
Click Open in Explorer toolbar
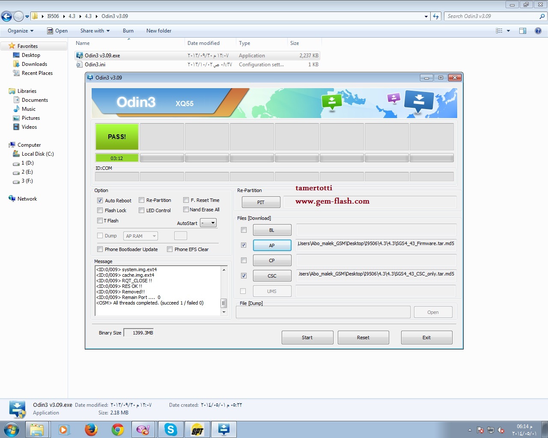coord(57,31)
